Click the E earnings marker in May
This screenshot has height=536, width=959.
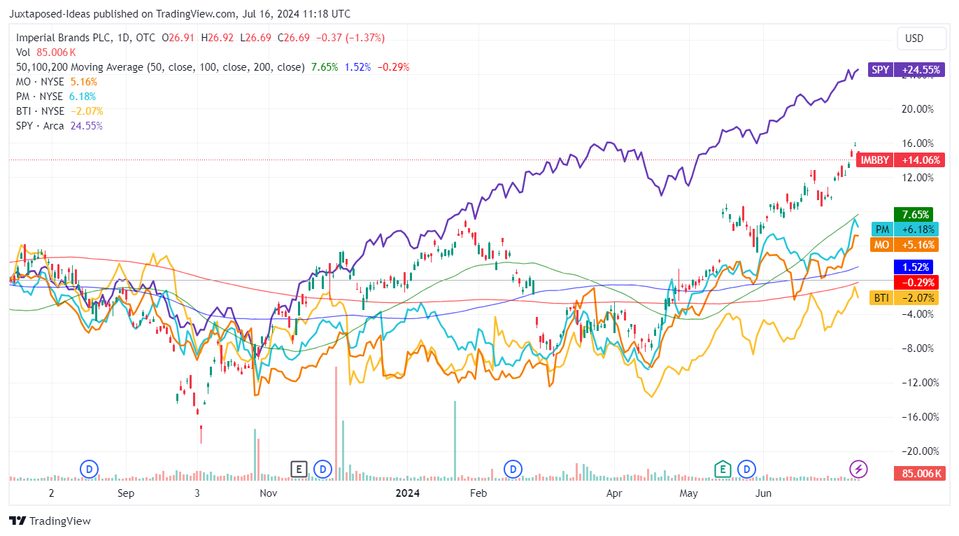(x=723, y=468)
